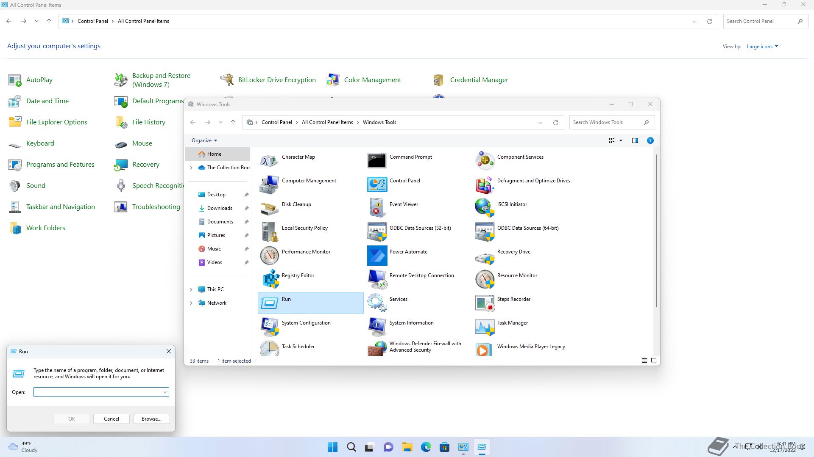Open Microsoft Edge from taskbar
Screen dimensions: 814x457
coord(426,447)
